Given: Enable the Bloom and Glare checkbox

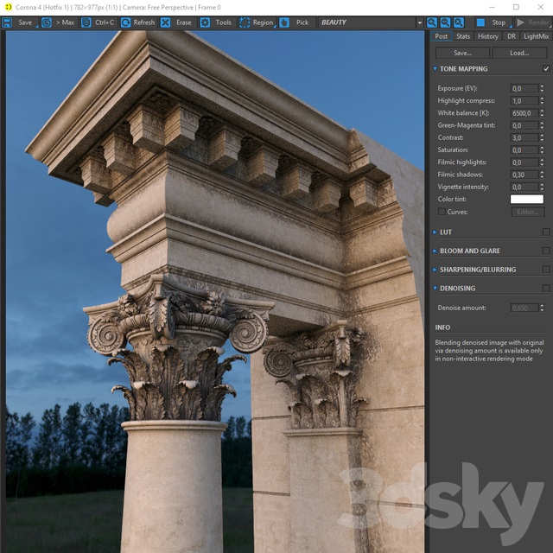Looking at the screenshot, I should click(x=546, y=251).
